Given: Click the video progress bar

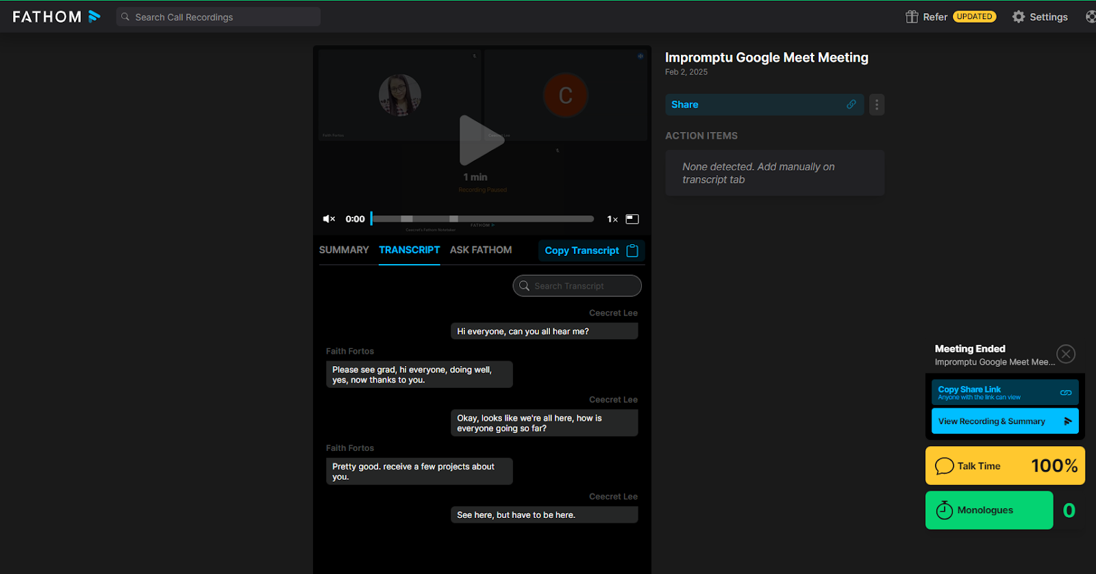Looking at the screenshot, I should [x=482, y=219].
